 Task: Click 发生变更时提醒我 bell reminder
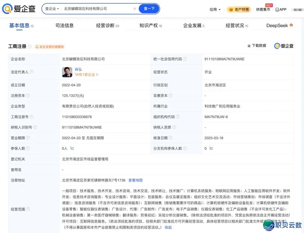point(50,47)
